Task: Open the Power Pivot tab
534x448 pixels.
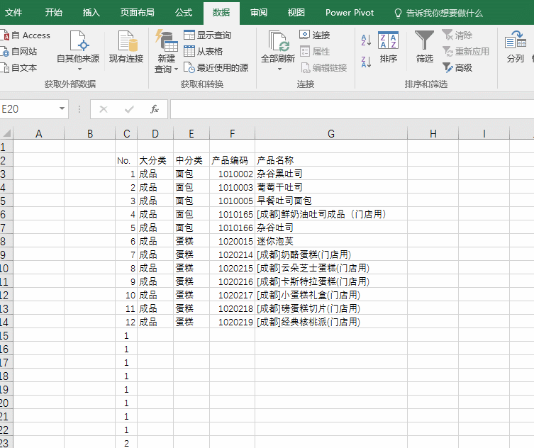Action: coord(350,13)
